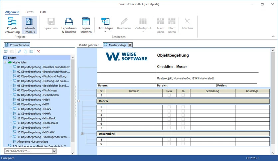Click the magnifier icon in filter box
The height and width of the screenshot is (161, 278).
point(54,151)
